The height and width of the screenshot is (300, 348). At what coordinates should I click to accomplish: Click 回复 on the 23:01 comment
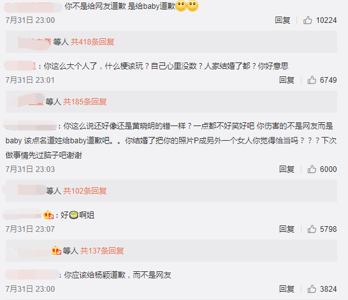pyautogui.click(x=287, y=80)
